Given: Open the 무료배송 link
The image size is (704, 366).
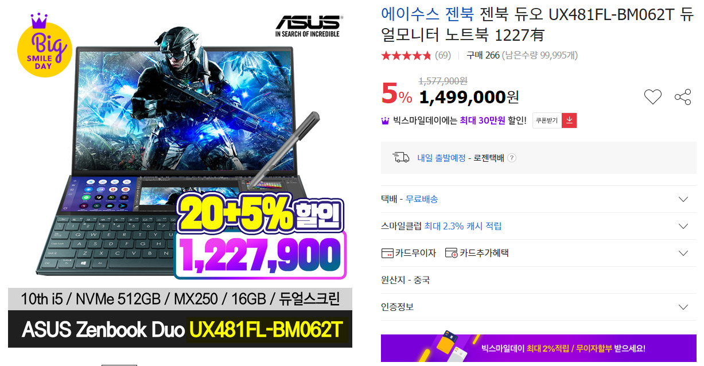Looking at the screenshot, I should pos(422,199).
